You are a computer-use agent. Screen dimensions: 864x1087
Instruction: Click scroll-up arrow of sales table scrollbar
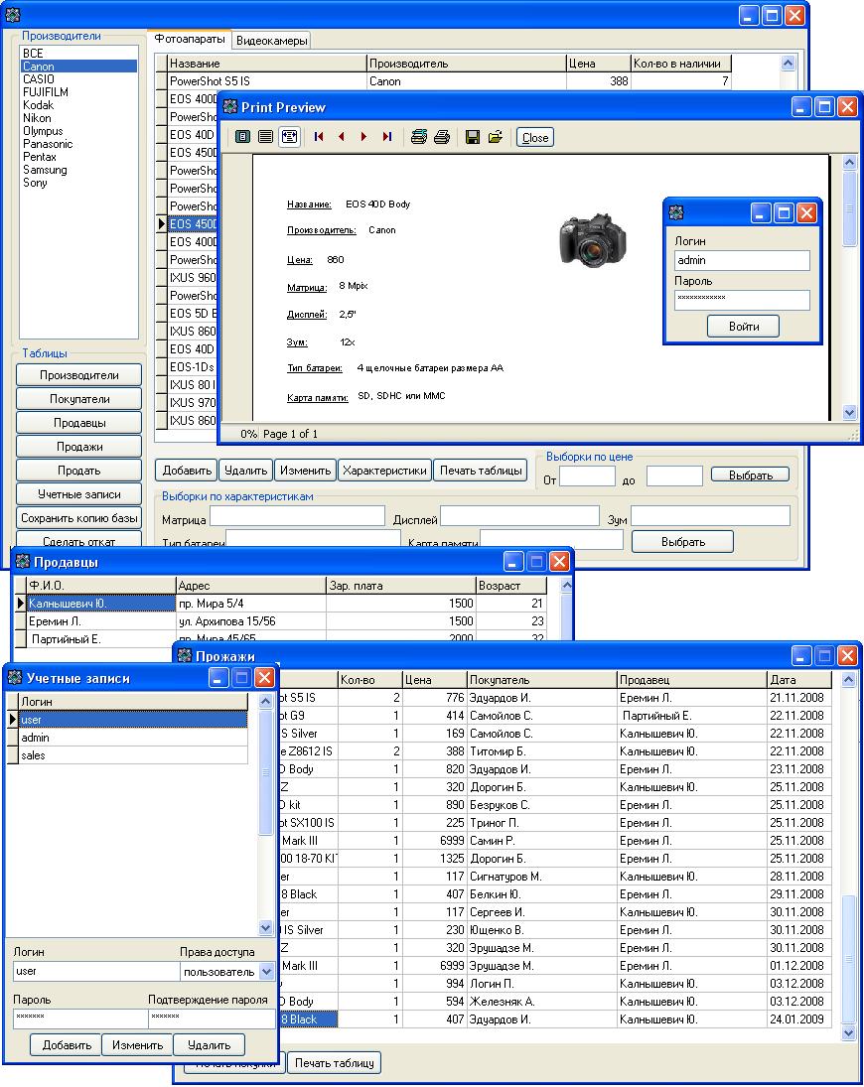point(848,680)
